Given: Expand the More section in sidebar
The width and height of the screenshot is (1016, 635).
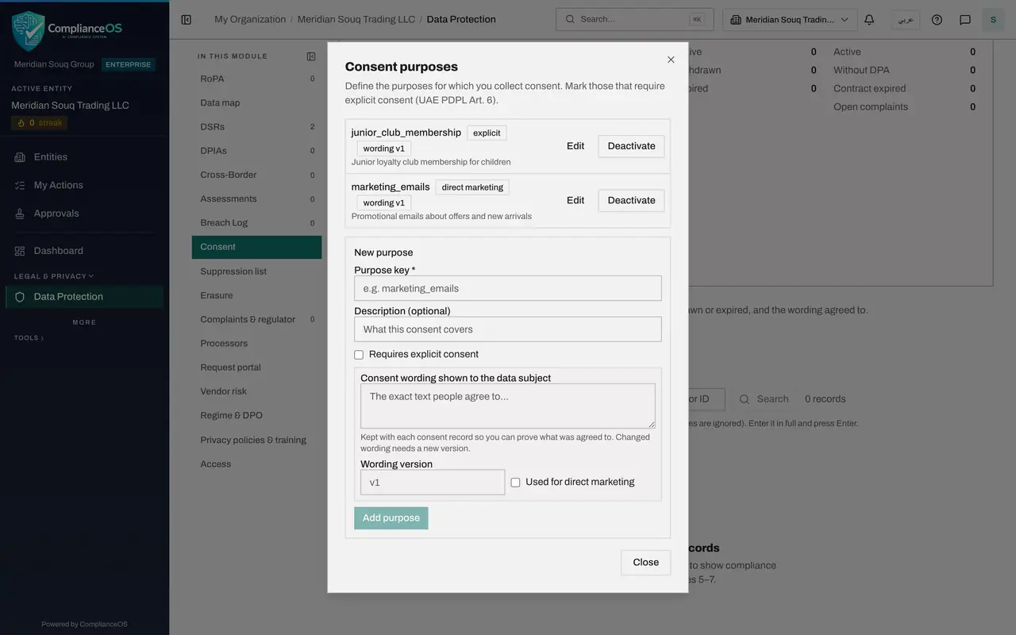Looking at the screenshot, I should 84,322.
